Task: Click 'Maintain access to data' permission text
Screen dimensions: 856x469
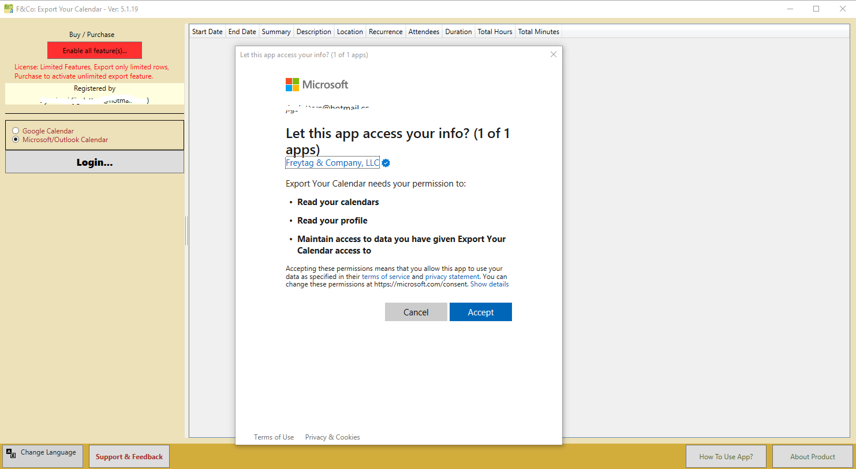Action: click(401, 245)
